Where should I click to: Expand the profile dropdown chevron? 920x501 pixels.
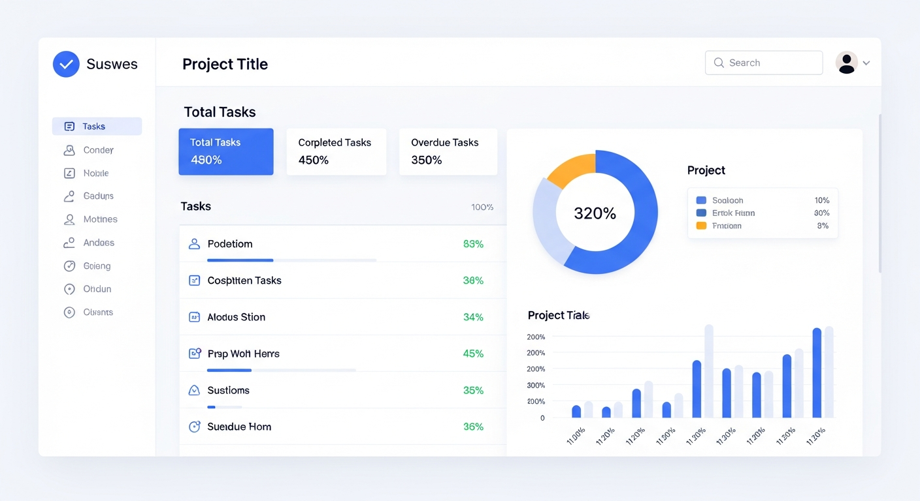click(x=867, y=63)
